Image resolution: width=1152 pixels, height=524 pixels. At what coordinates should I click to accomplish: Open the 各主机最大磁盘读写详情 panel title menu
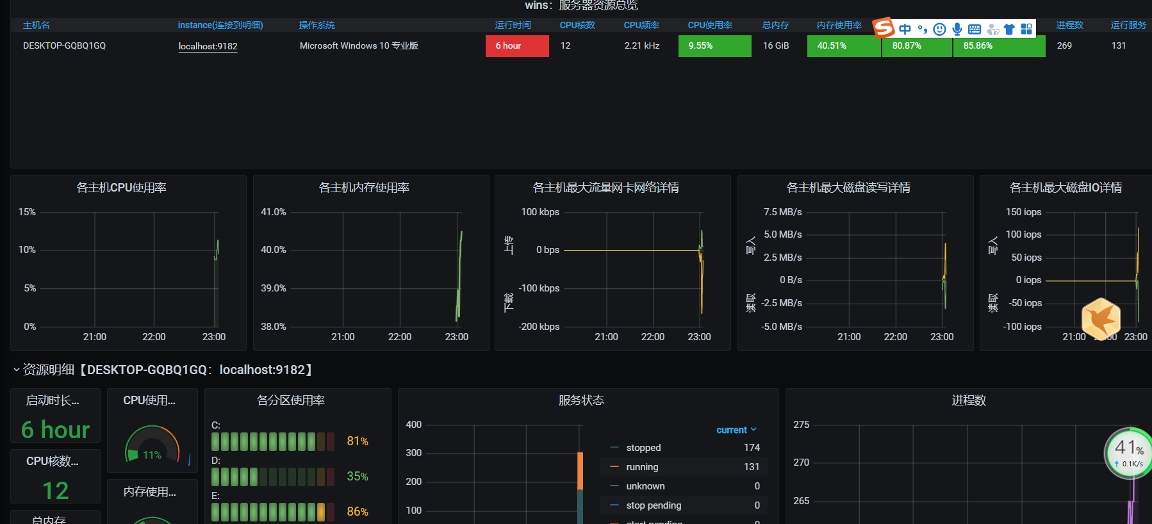pos(848,188)
